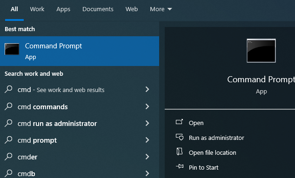Click magnifier icon beside cmder
The width and height of the screenshot is (295, 178).
8,157
